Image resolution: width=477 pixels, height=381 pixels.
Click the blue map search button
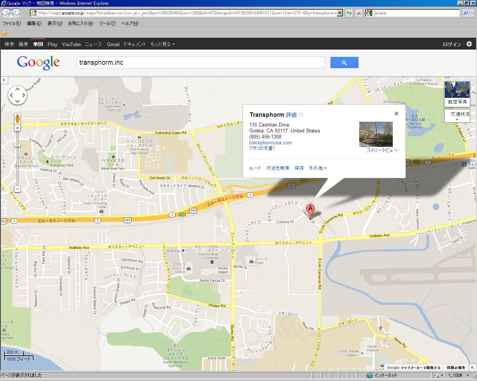pos(344,63)
